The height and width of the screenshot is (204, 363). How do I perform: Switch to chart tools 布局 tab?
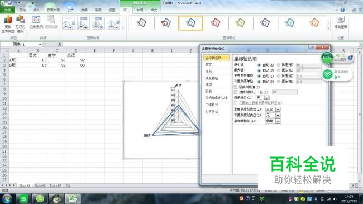pos(140,10)
